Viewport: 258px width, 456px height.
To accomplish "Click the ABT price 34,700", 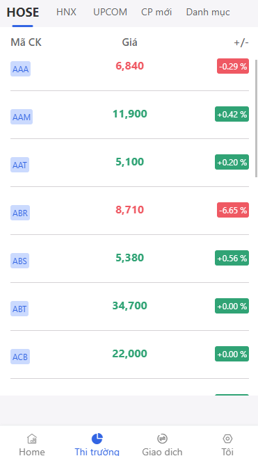I will point(130,306).
